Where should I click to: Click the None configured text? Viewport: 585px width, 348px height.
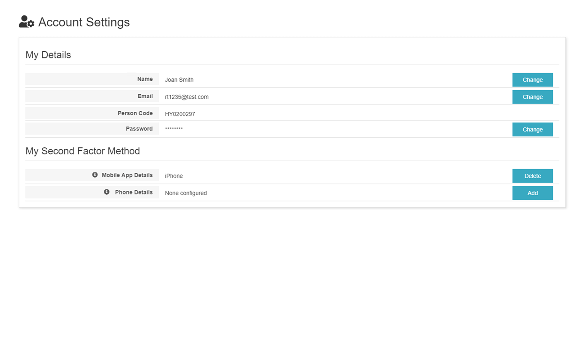[186, 193]
